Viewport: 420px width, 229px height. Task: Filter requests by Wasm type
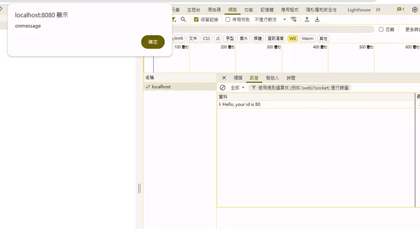[308, 39]
